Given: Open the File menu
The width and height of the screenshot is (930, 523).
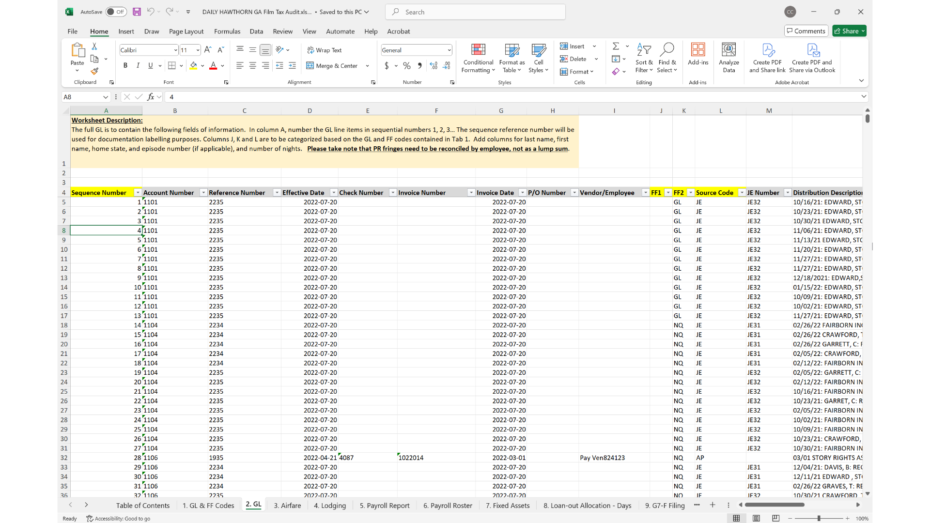Looking at the screenshot, I should click(73, 31).
